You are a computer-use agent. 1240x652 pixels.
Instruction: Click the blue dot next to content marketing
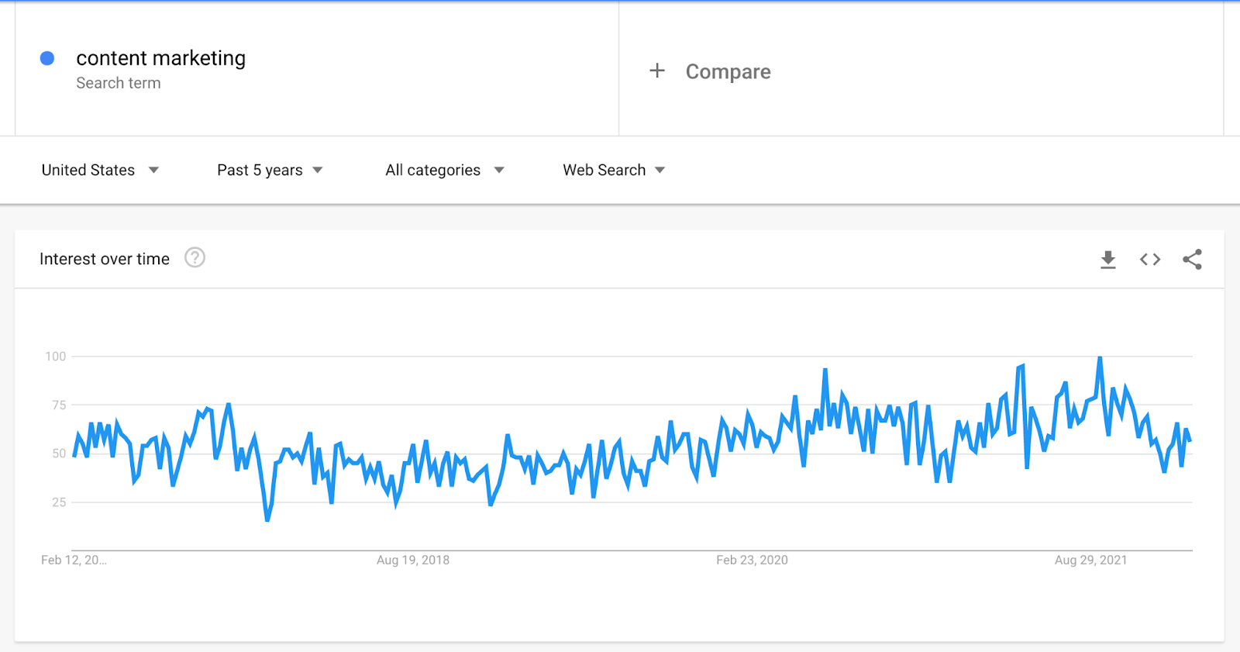click(47, 58)
